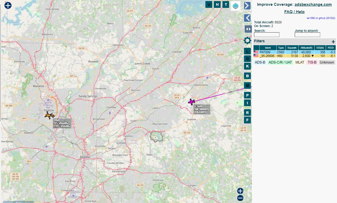Click the right arrow sidebar button
This screenshot has width=337, height=203.
pos(247,6)
